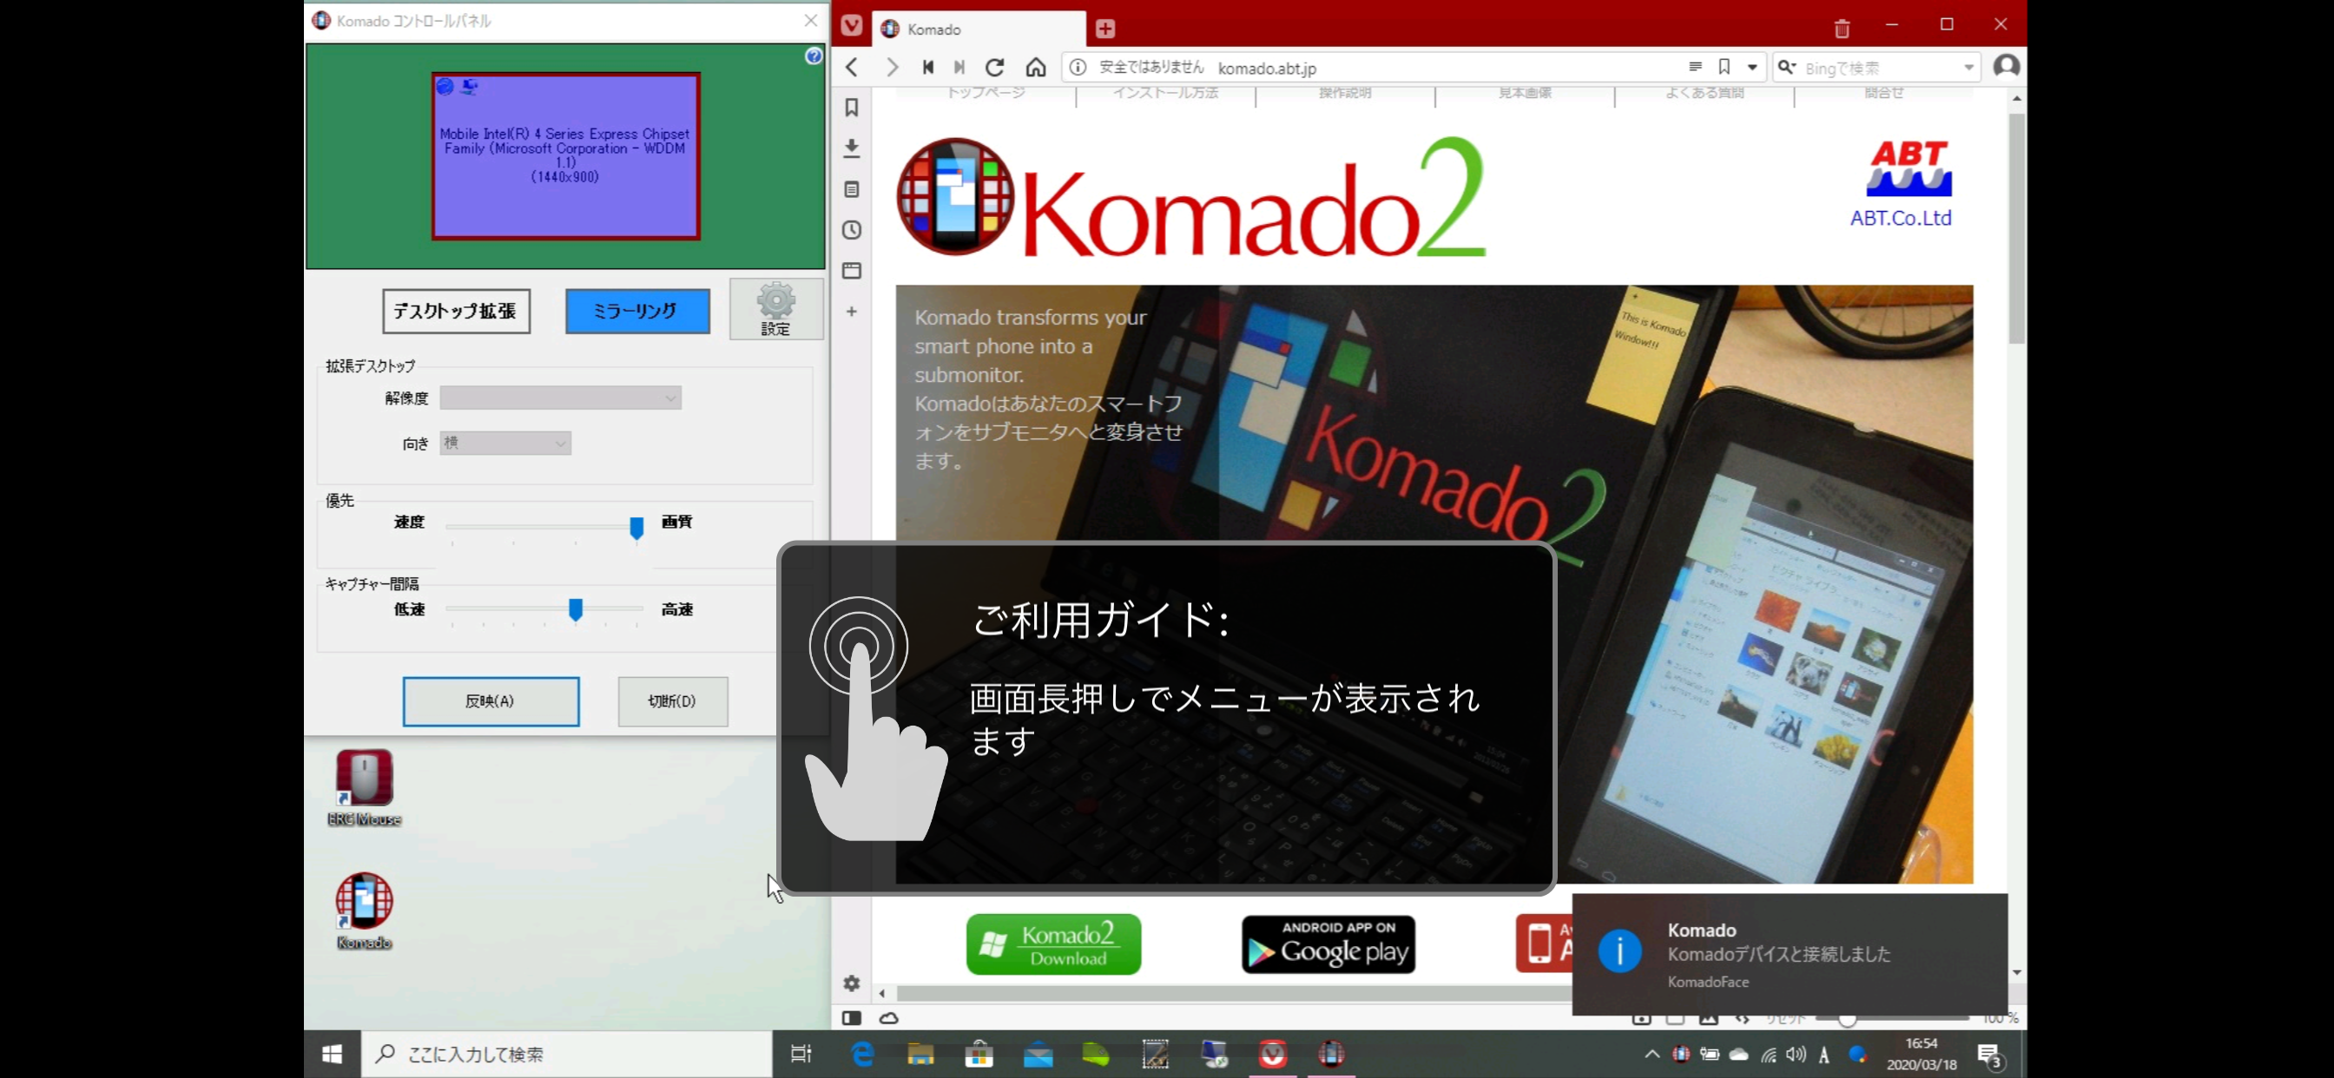Open Task View on taskbar
This screenshot has width=2334, height=1078.
tap(801, 1054)
